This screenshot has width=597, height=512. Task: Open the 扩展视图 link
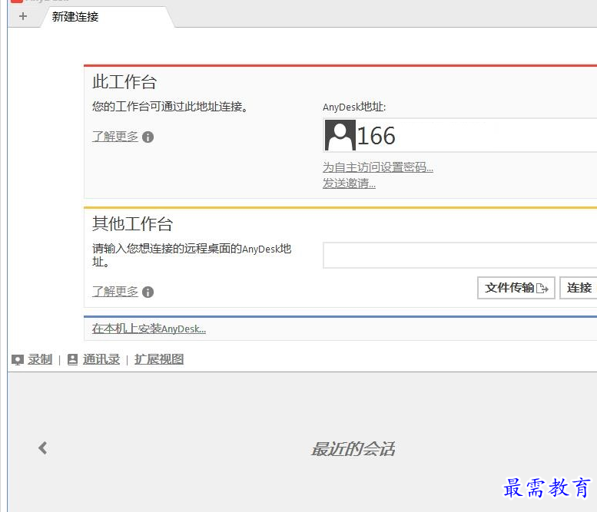coord(159,359)
